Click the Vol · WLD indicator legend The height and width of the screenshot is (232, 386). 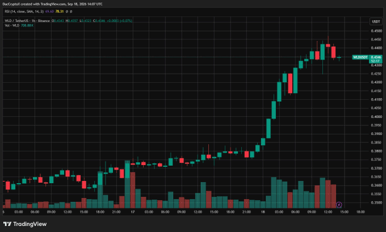(12, 26)
